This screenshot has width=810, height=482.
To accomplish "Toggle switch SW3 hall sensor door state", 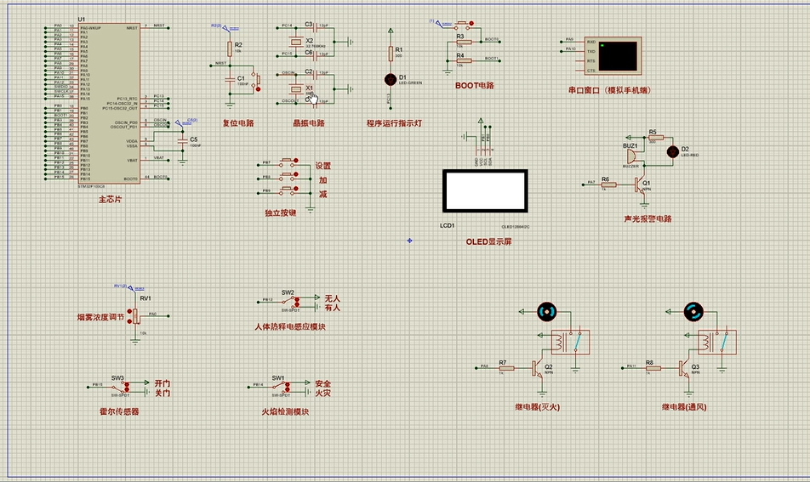I will click(120, 387).
